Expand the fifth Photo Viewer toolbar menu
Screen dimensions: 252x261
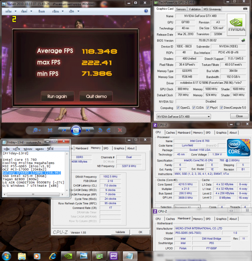click(x=74, y=11)
